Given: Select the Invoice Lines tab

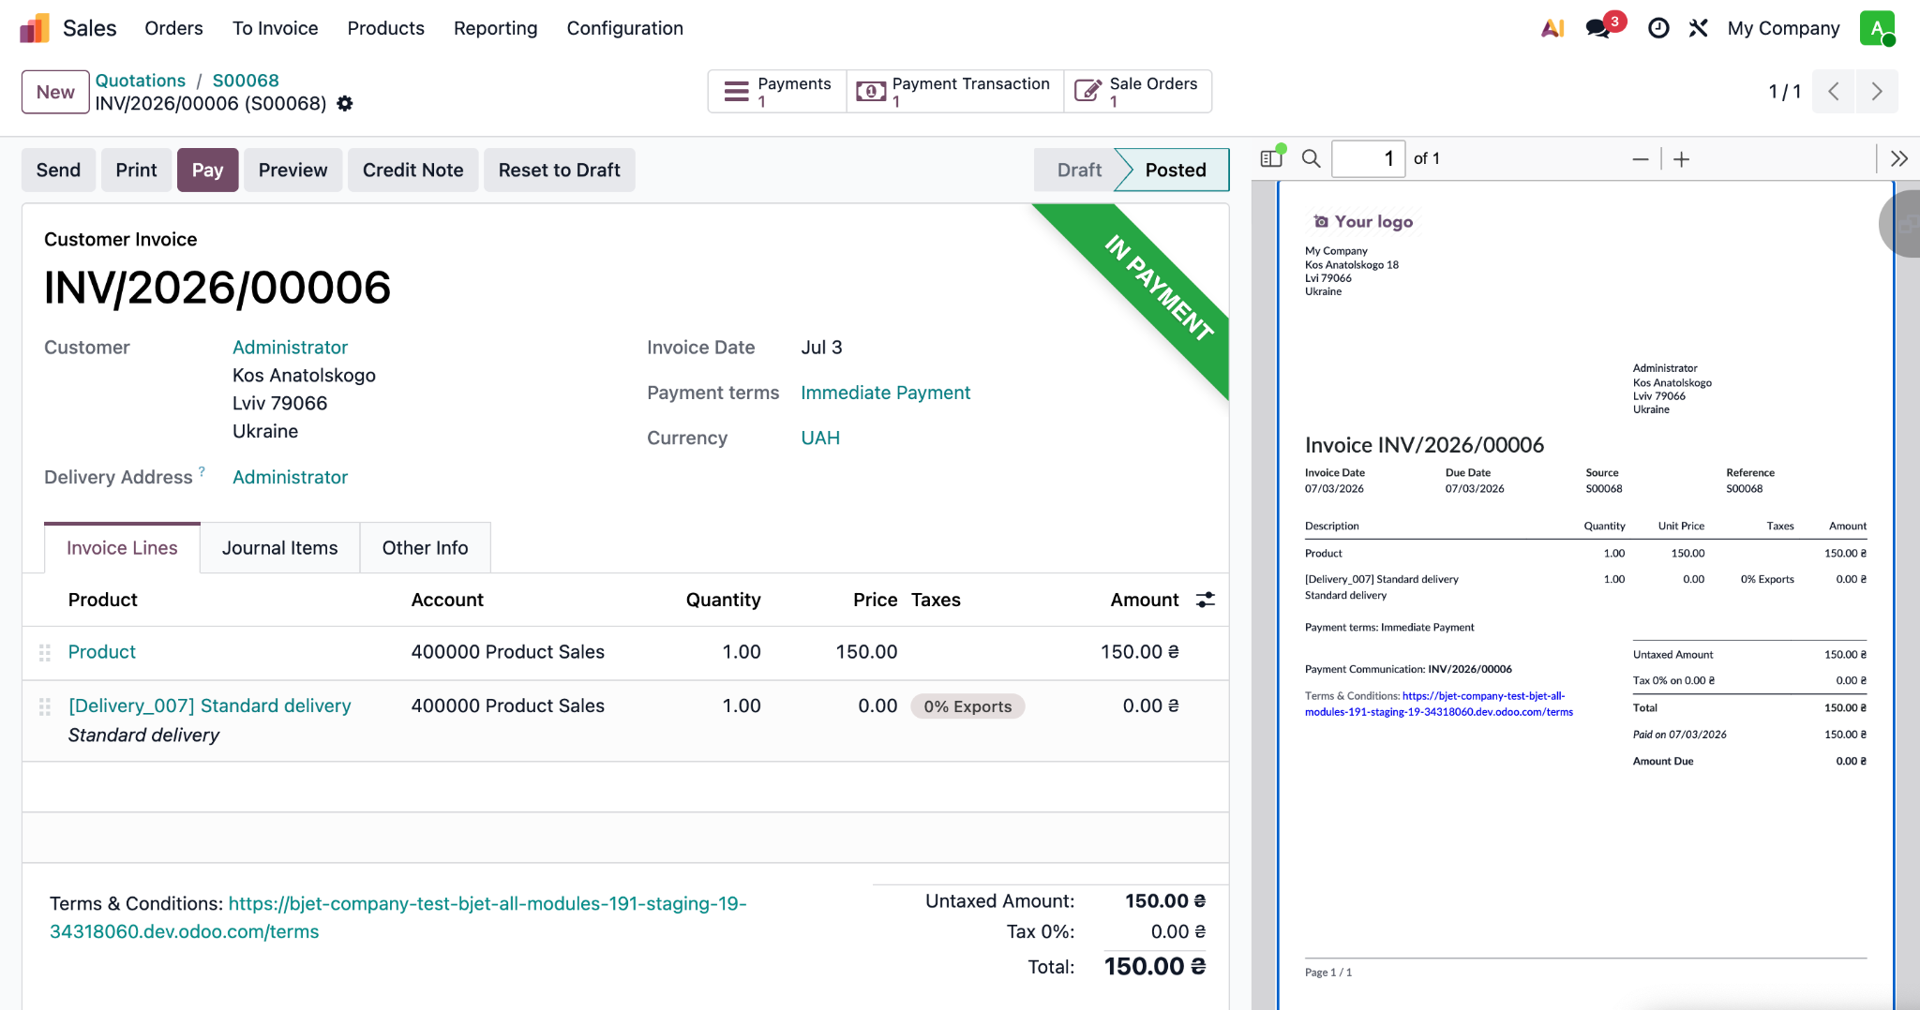Looking at the screenshot, I should coord(122,548).
